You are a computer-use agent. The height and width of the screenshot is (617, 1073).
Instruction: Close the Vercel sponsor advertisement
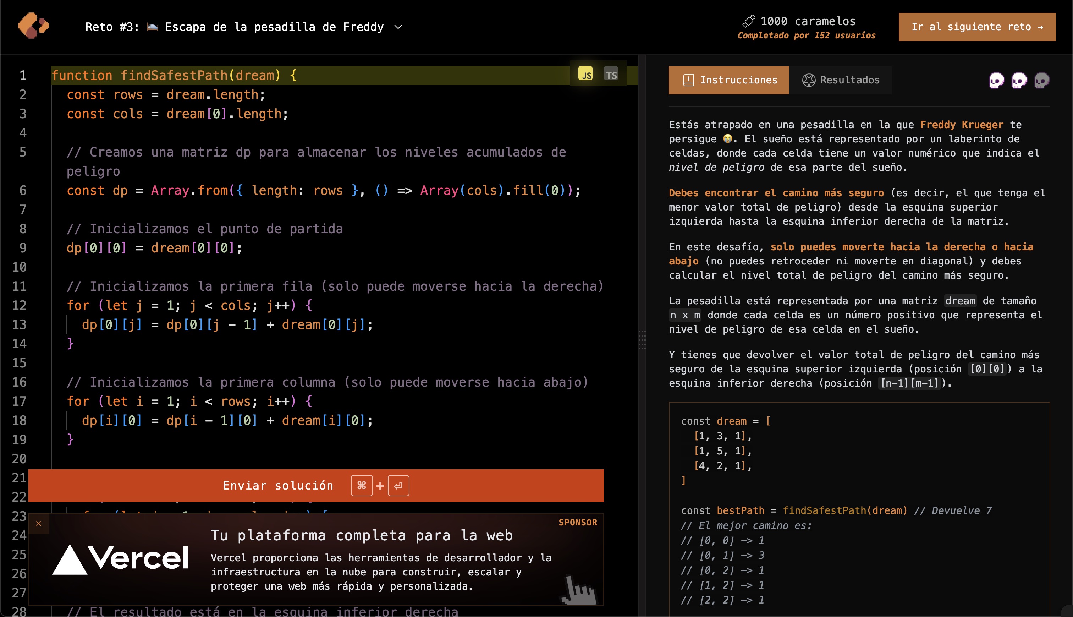[x=39, y=523]
